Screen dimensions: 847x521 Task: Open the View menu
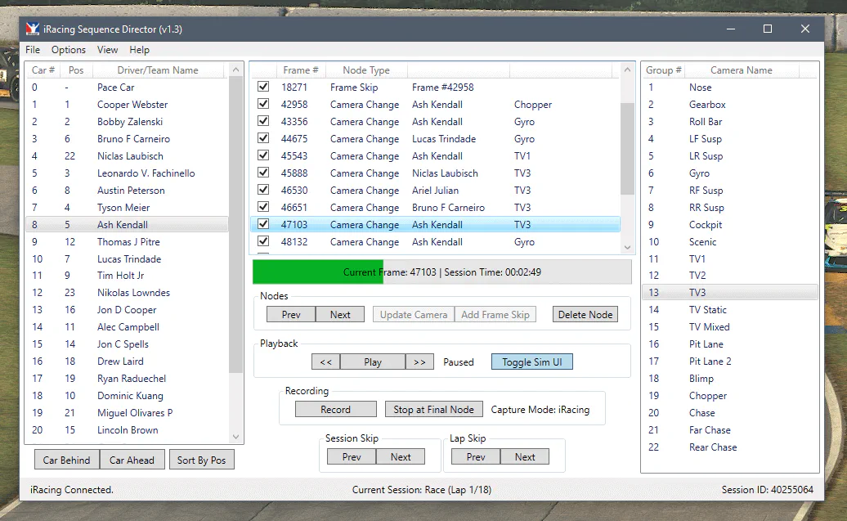coord(107,50)
